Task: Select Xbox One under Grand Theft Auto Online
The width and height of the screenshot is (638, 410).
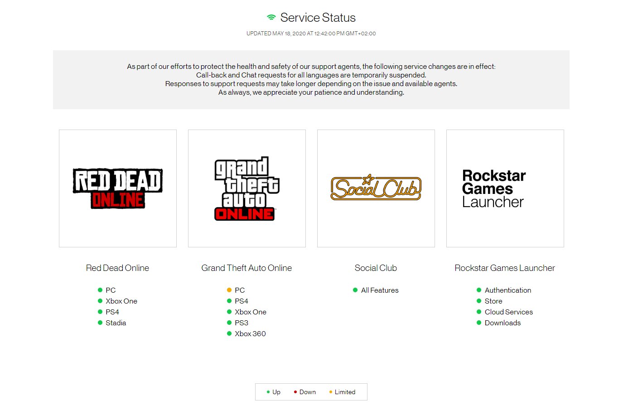Action: click(251, 312)
